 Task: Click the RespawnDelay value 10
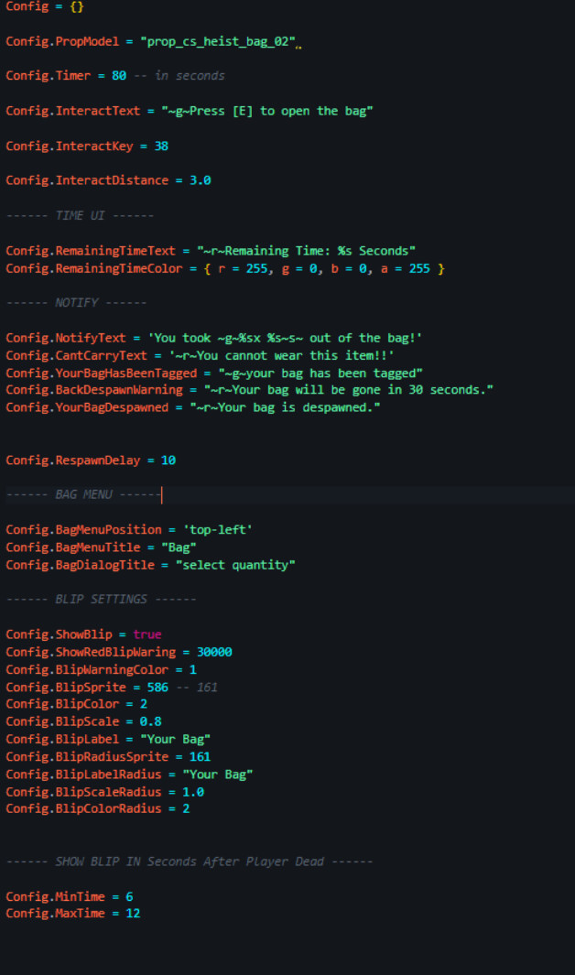coord(168,460)
